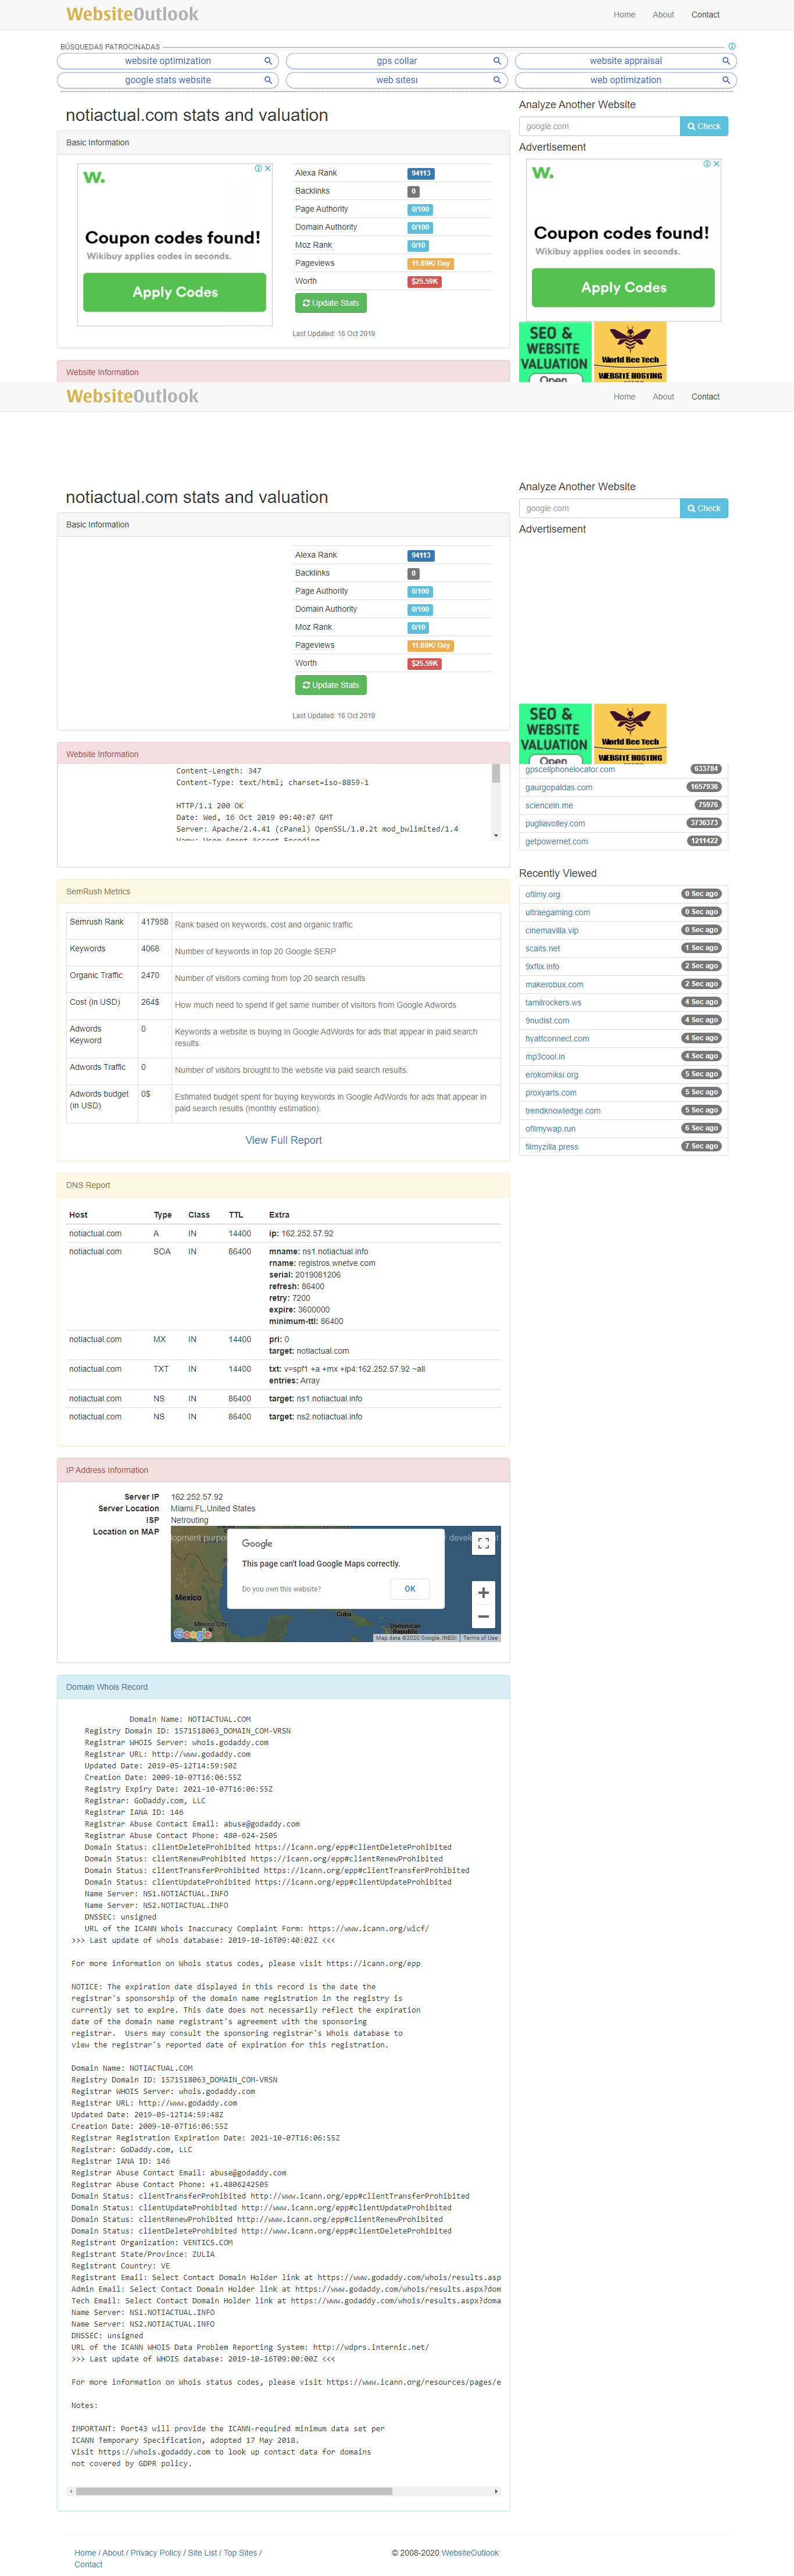
Task: Open cinemavilla.vip in Recently Viewed
Action: [552, 930]
